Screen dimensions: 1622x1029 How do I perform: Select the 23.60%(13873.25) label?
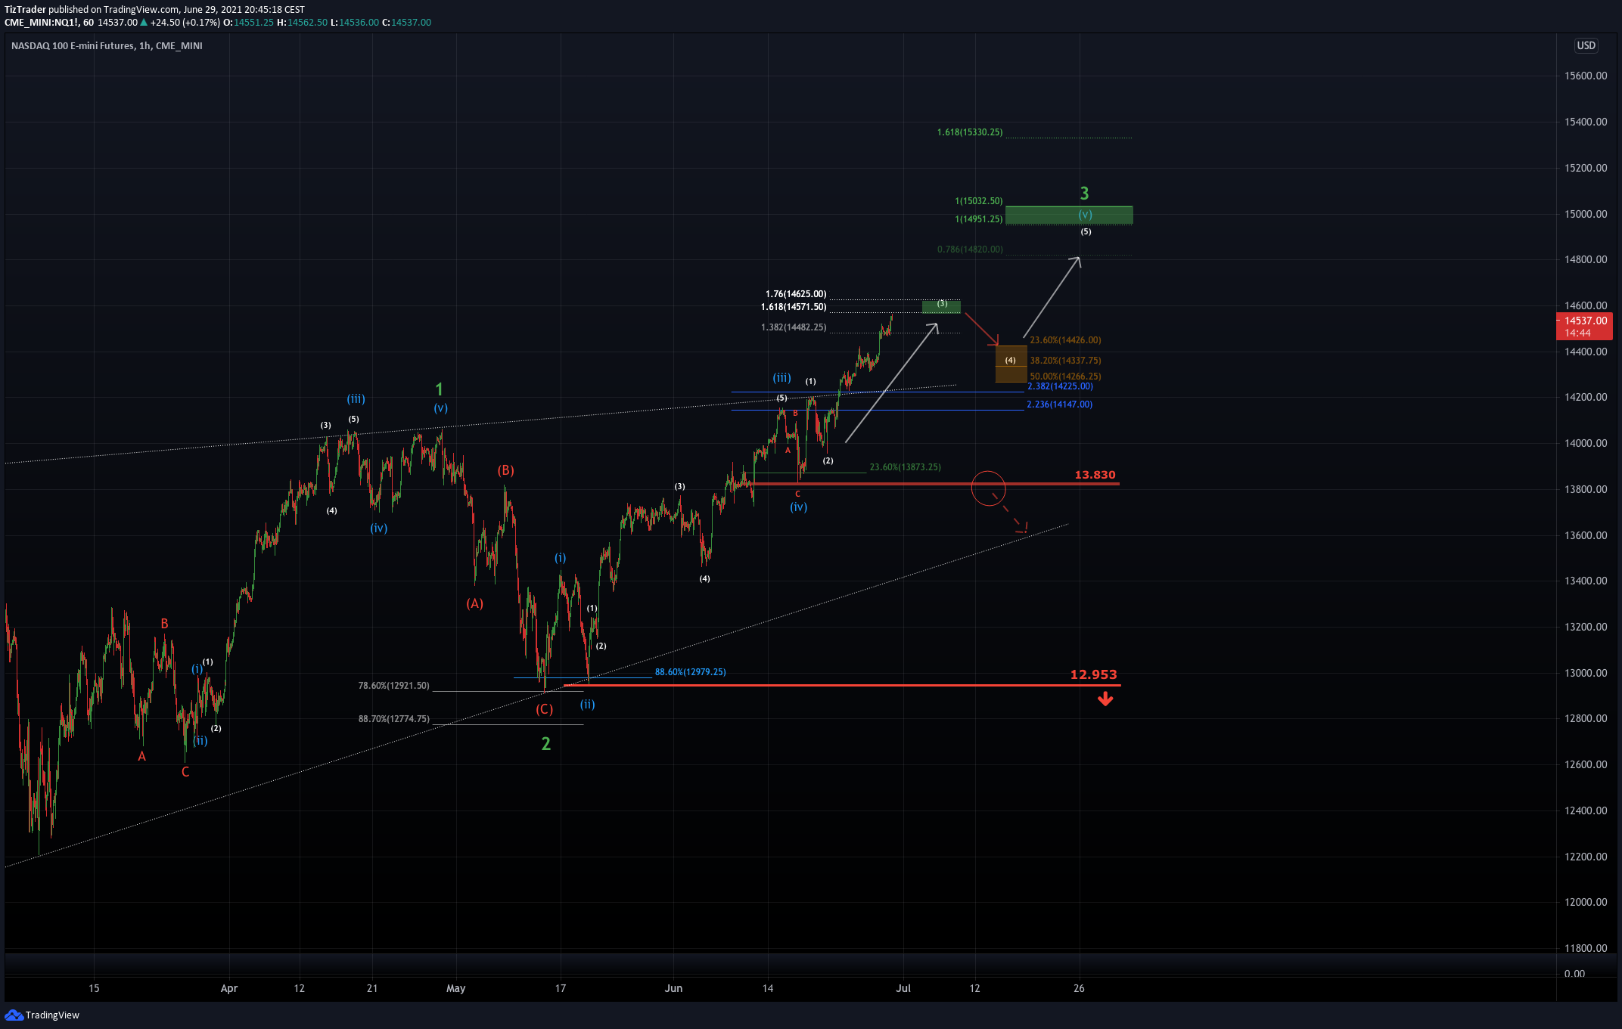906,467
